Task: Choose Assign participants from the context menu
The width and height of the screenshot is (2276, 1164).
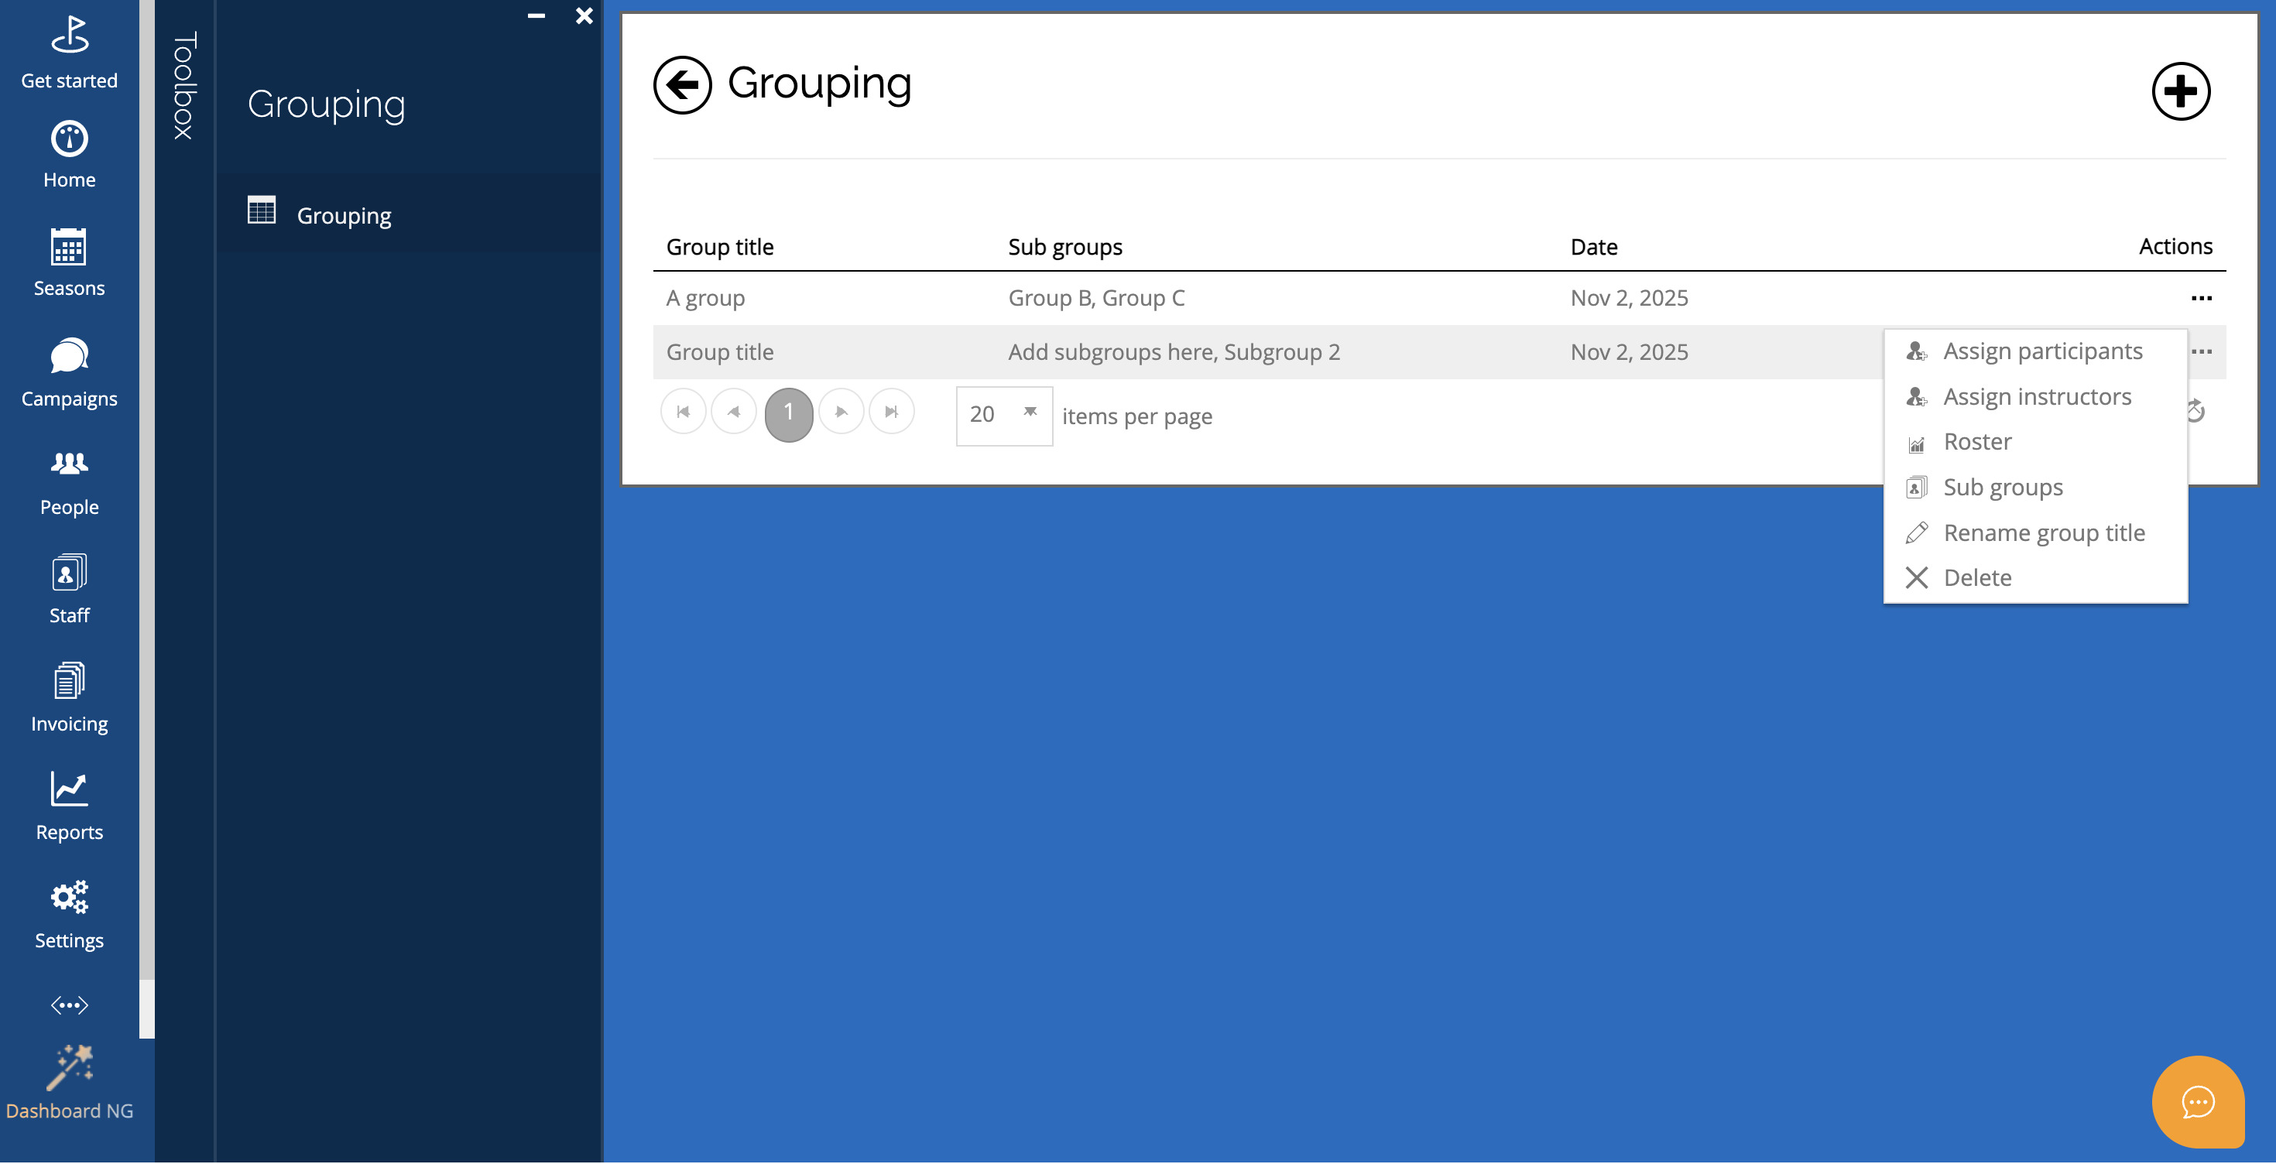Action: coord(2041,351)
